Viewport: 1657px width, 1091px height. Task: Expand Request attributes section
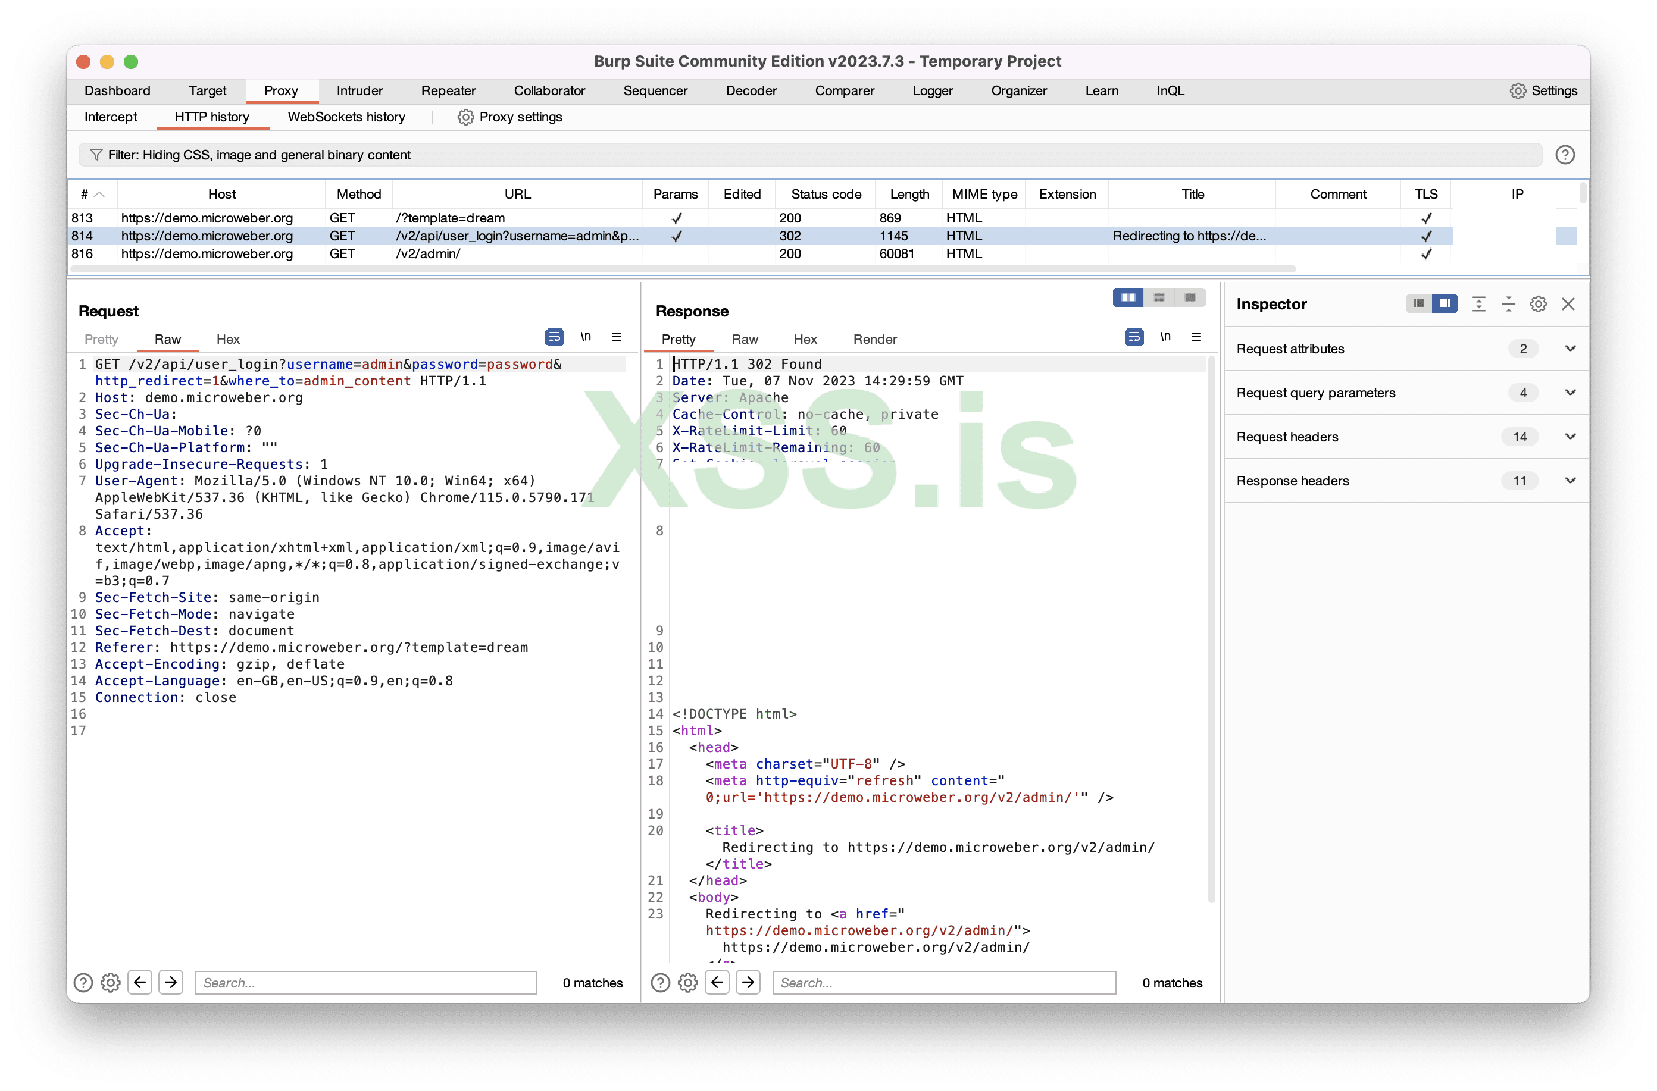tap(1570, 349)
